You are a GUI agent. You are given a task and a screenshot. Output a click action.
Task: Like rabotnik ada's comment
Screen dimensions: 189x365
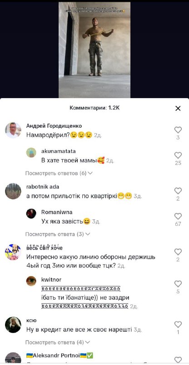pyautogui.click(x=178, y=191)
